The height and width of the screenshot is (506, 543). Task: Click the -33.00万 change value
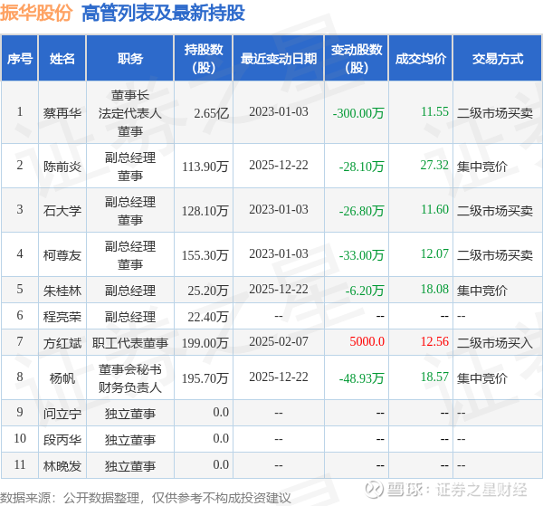[361, 255]
